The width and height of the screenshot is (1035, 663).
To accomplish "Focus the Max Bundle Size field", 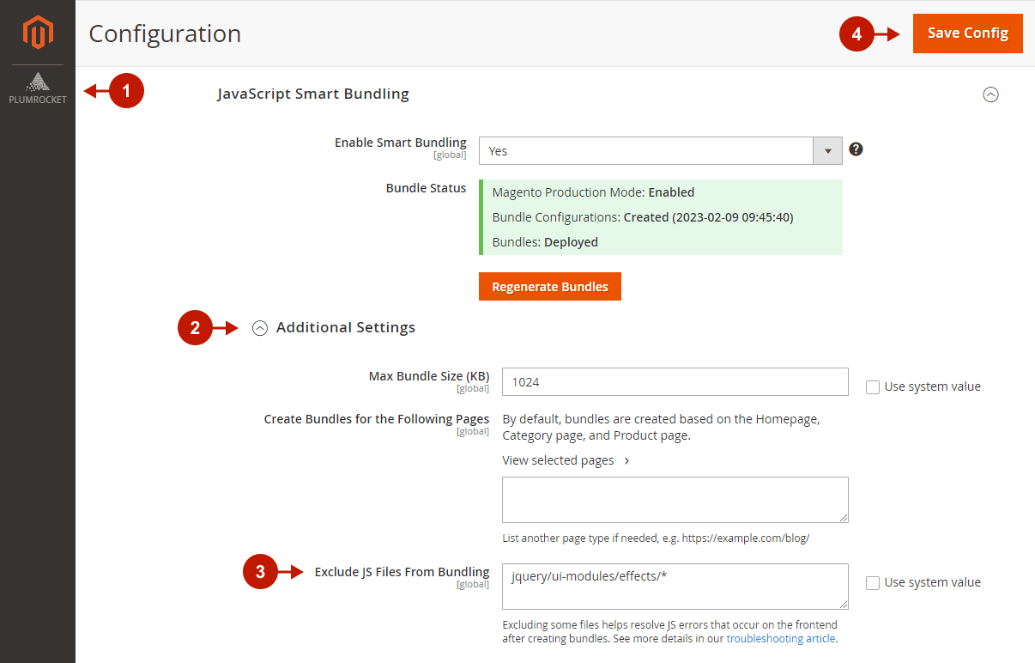I will point(675,382).
